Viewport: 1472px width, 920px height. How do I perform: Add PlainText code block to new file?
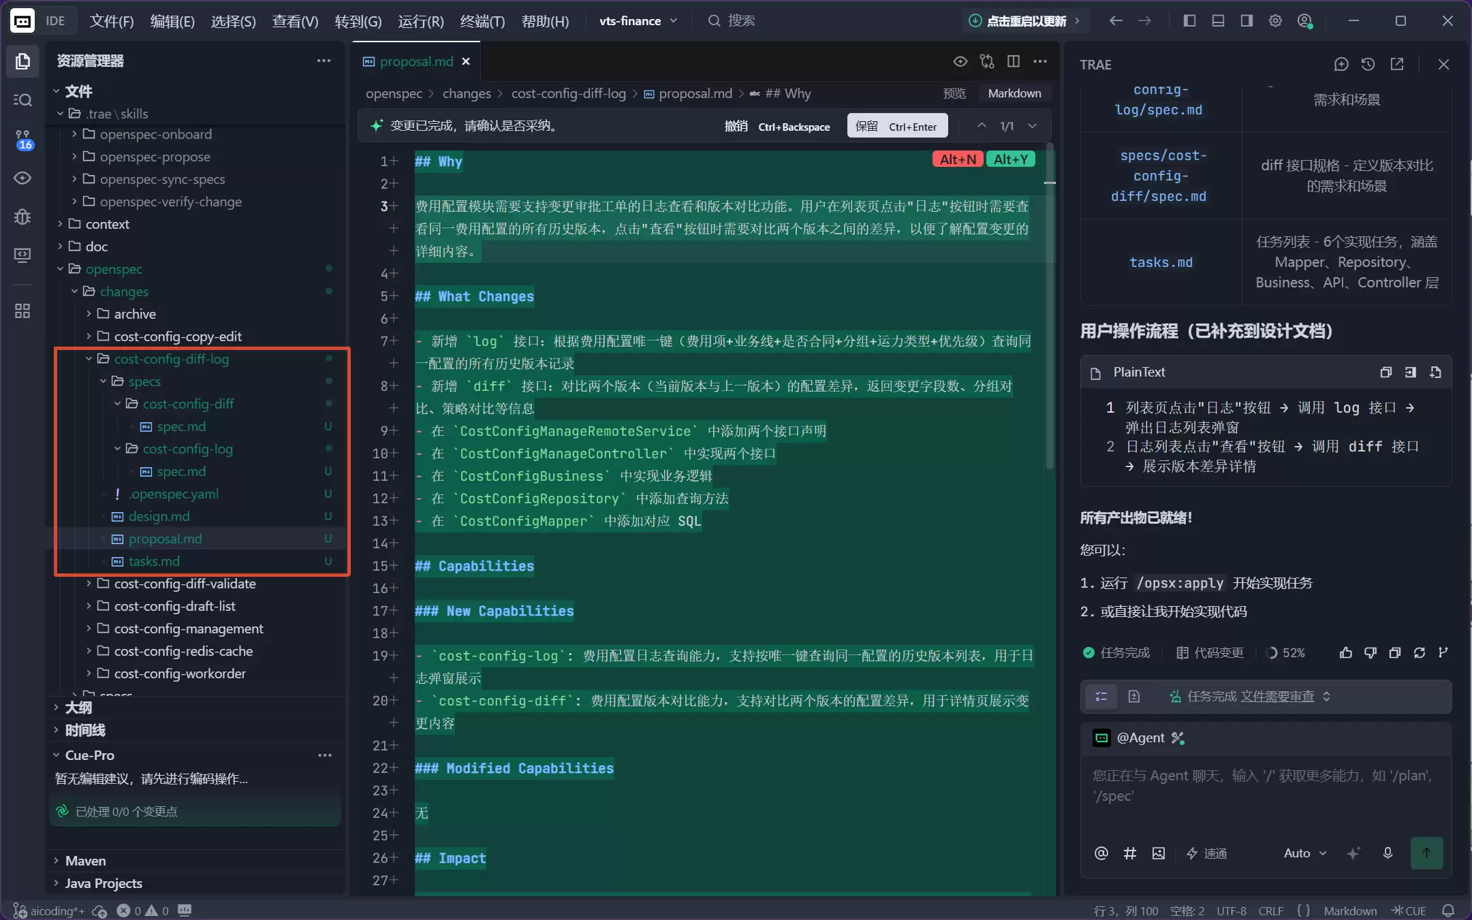coord(1435,372)
